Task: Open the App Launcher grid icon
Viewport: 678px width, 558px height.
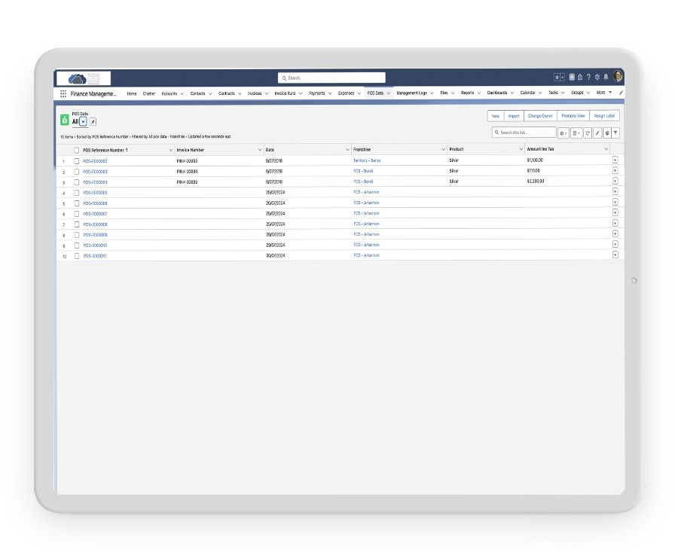Action: point(63,93)
